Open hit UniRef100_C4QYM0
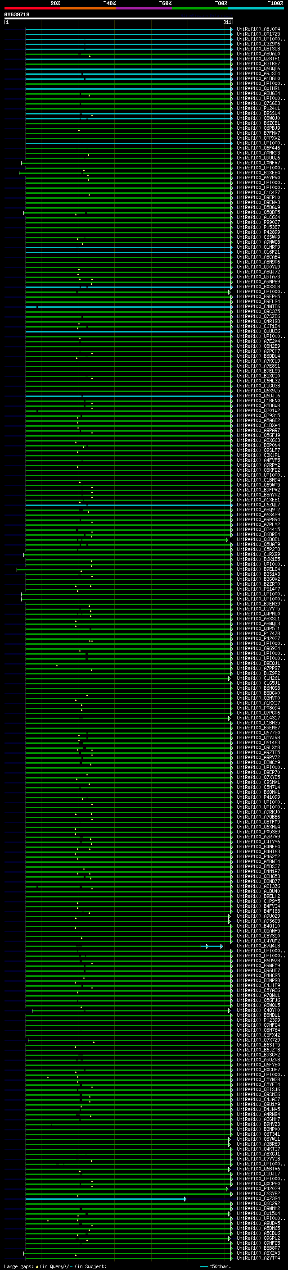The width and height of the screenshot is (288, 1270). coord(258,1011)
